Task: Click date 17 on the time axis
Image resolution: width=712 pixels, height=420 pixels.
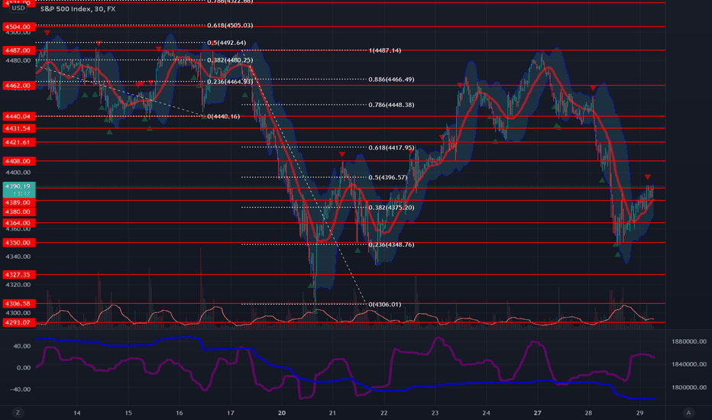Action: pos(231,412)
